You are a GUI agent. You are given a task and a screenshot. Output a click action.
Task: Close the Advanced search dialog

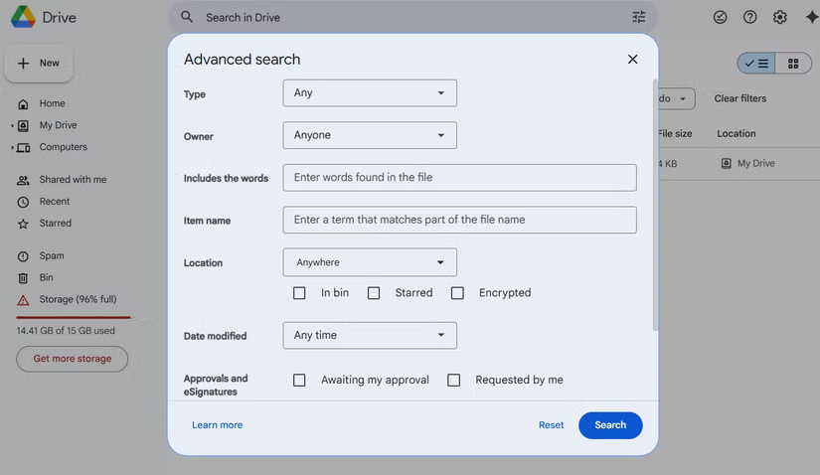(632, 59)
